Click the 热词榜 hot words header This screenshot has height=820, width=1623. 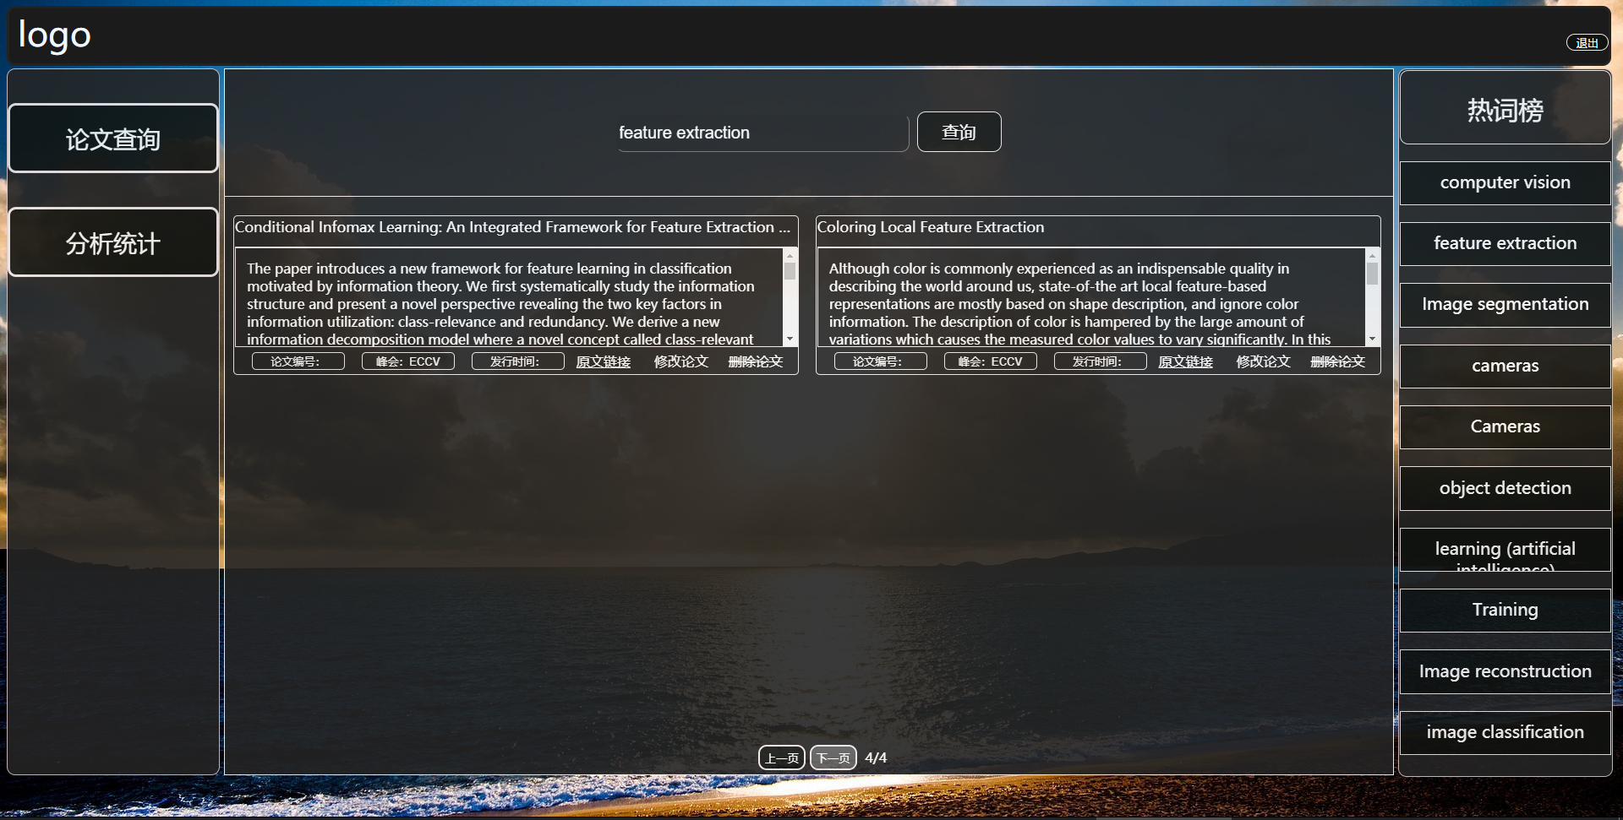[x=1506, y=109]
